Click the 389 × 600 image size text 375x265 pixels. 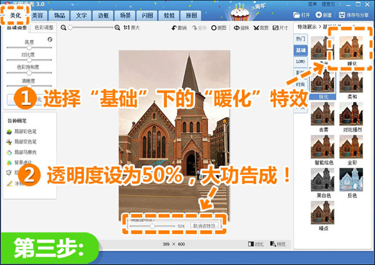(174, 244)
